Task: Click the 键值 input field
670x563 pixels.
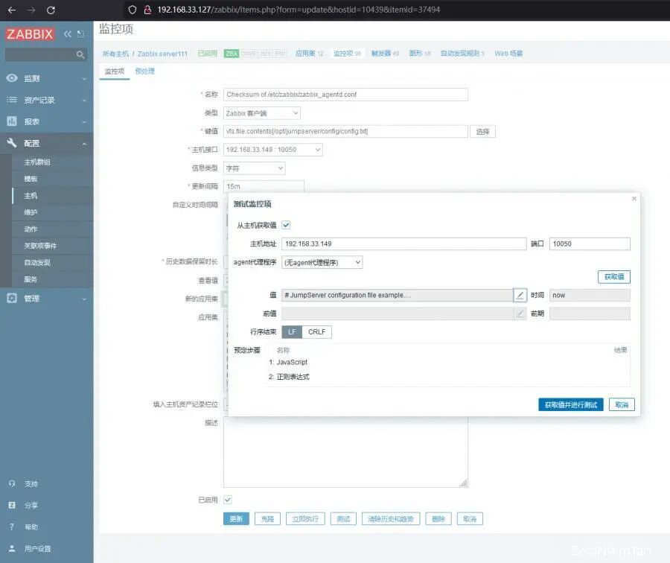Action: tap(345, 131)
